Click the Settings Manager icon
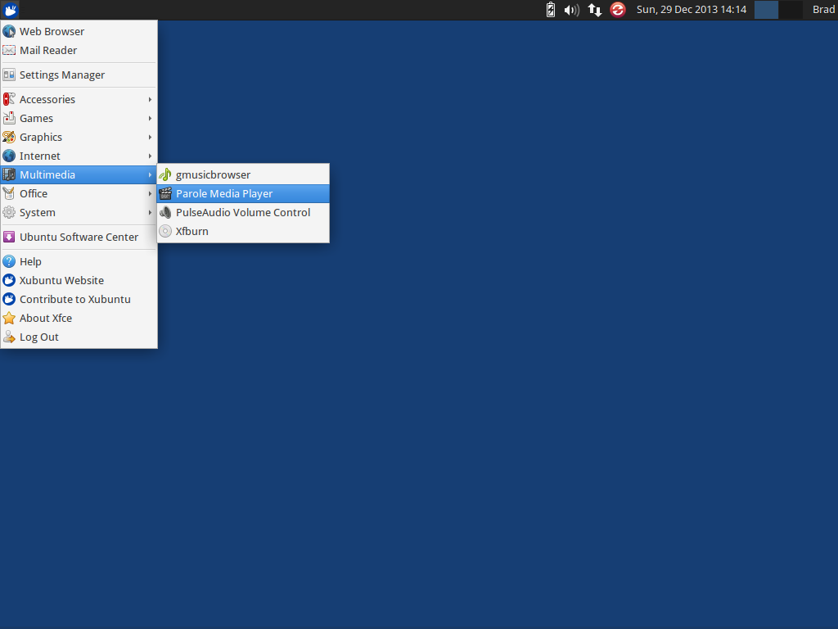Viewport: 838px width, 629px height. (x=9, y=75)
